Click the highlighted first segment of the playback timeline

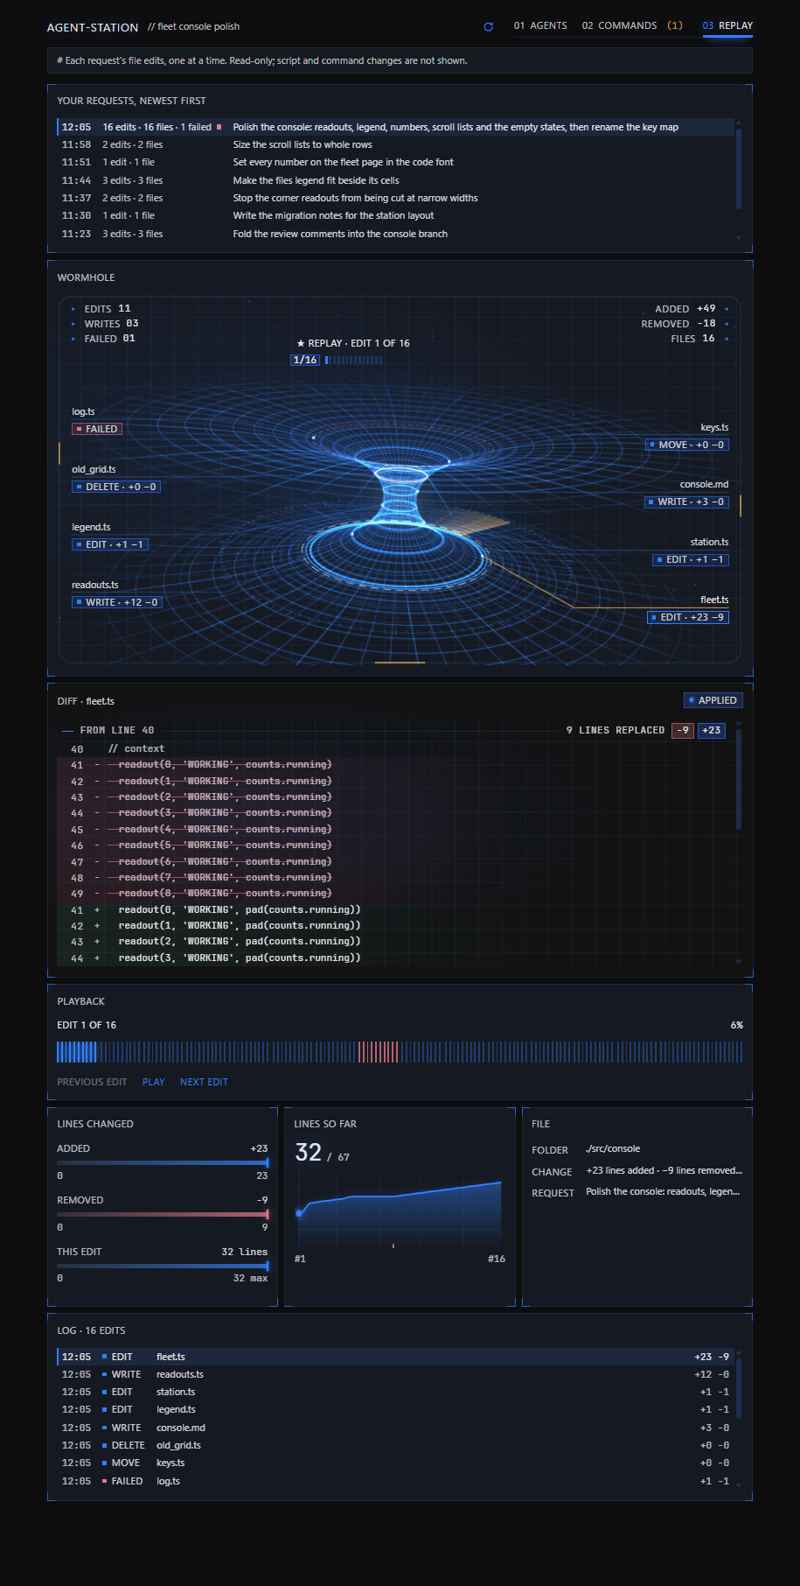[77, 1052]
